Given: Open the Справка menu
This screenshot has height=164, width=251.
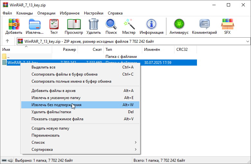Looking at the screenshot, I should [x=115, y=13].
